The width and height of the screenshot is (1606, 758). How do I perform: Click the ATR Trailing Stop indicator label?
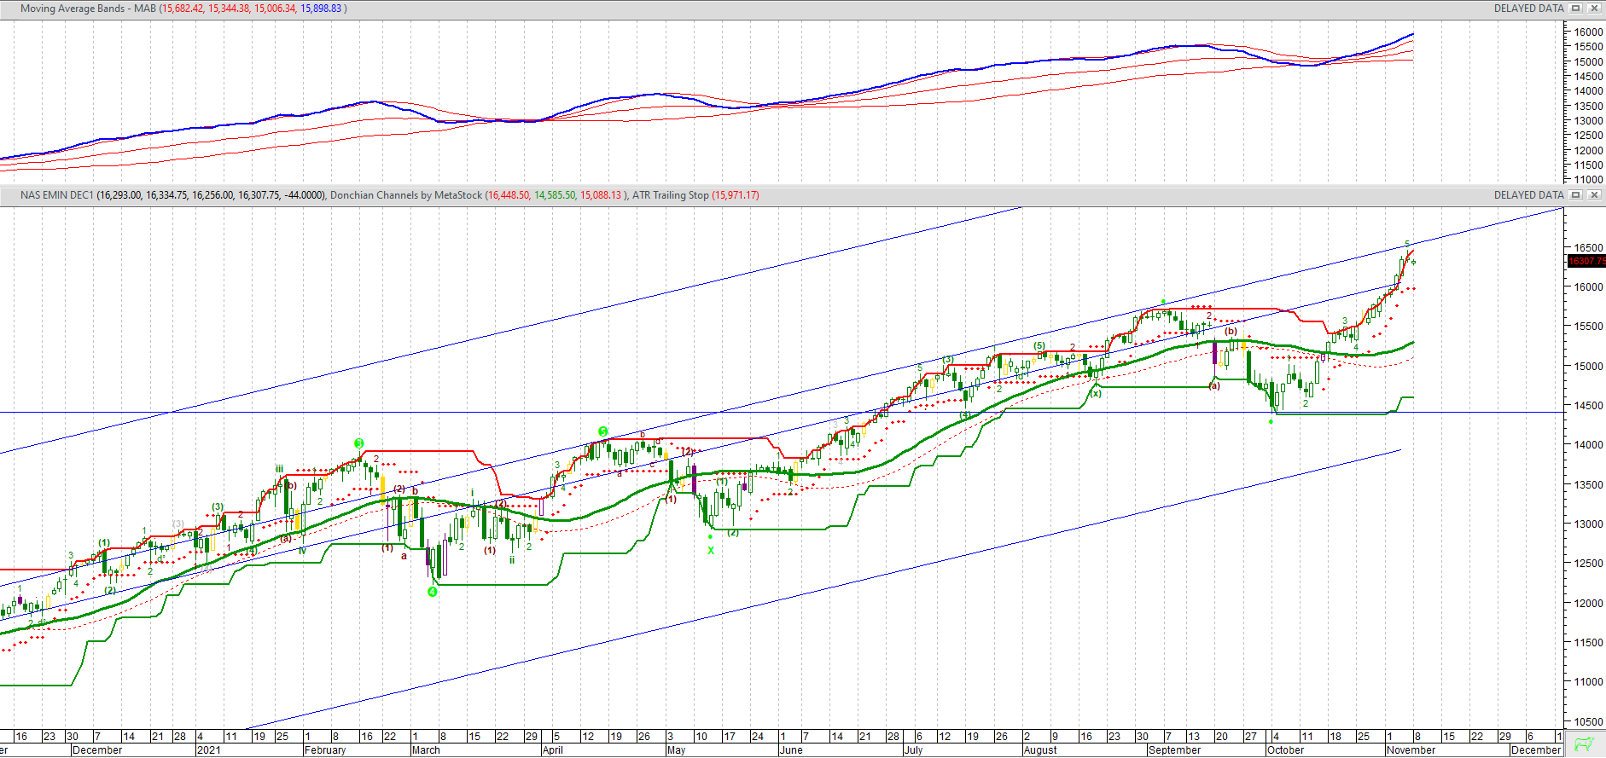(x=670, y=195)
